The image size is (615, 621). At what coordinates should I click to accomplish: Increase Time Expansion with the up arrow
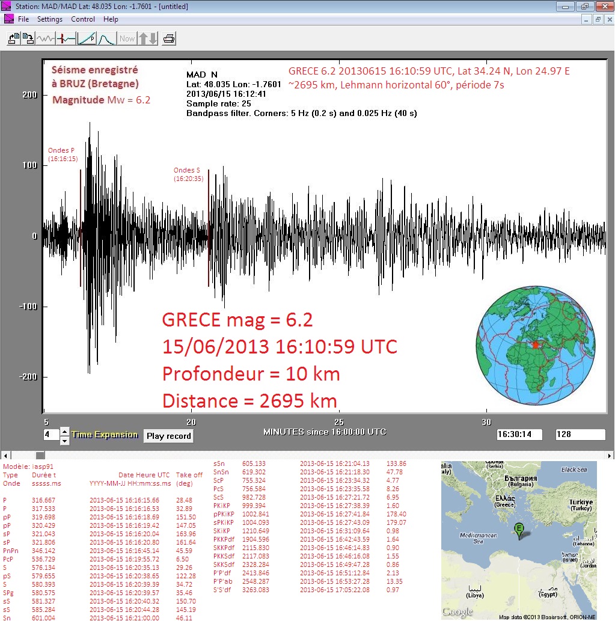65,431
